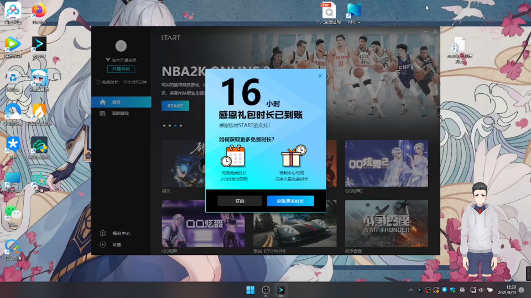Open the QQ炫舞 game thumbnail
531x298 pixels.
click(x=203, y=223)
